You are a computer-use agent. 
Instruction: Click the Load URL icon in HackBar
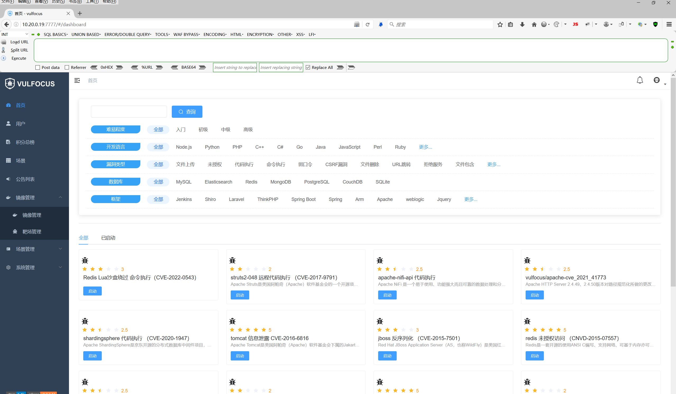(4, 42)
